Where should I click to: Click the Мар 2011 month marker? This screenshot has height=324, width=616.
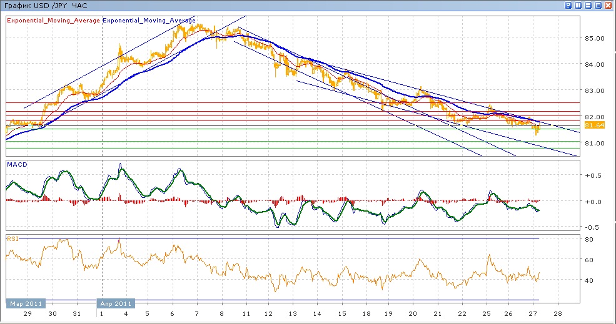pos(25,304)
